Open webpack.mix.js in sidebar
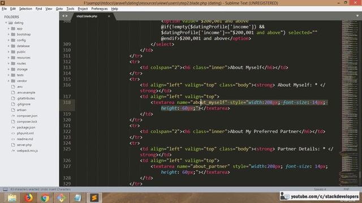The image size is (362, 203). (x=27, y=151)
